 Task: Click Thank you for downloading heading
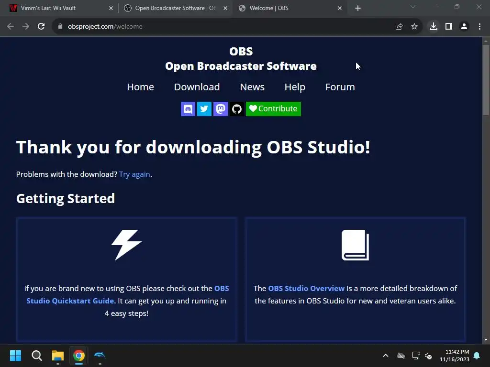[x=193, y=148]
